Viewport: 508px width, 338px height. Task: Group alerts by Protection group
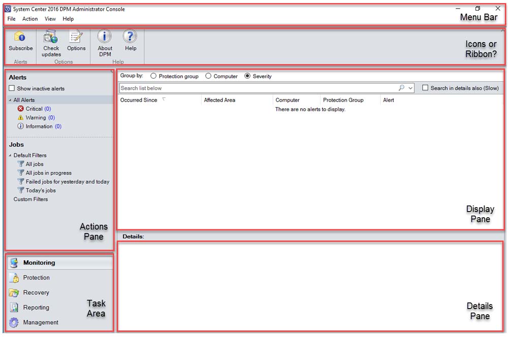153,76
